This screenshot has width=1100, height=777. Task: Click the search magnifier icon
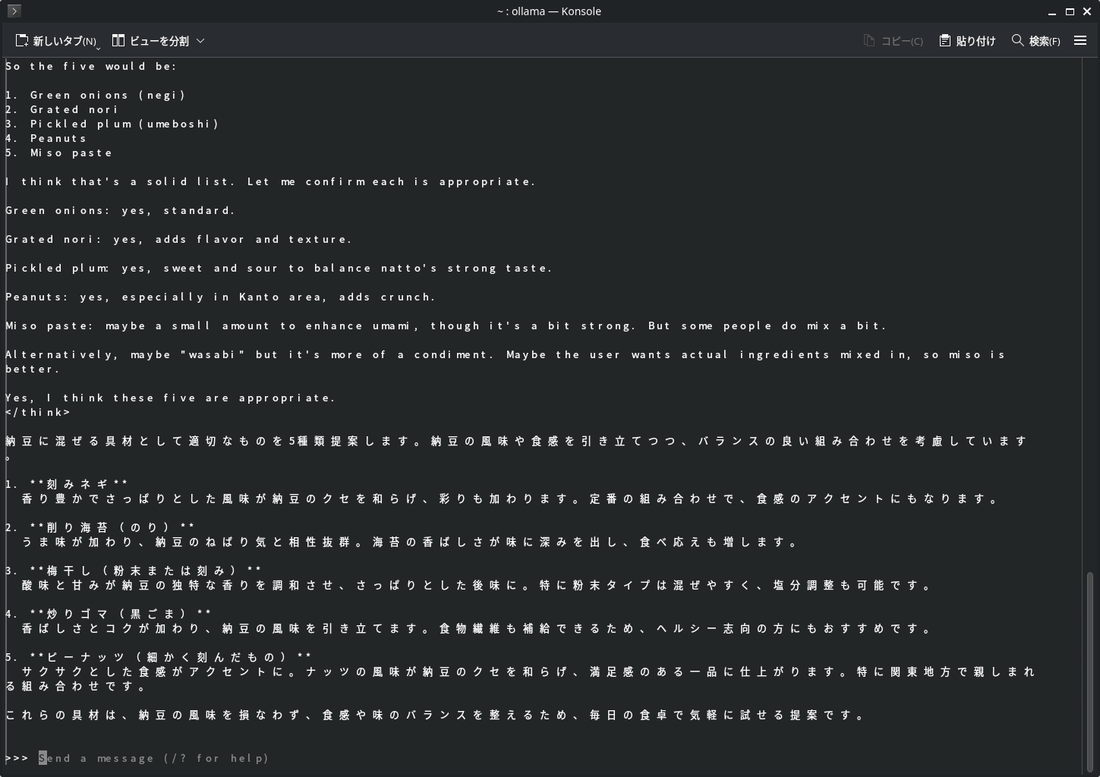(x=1017, y=40)
